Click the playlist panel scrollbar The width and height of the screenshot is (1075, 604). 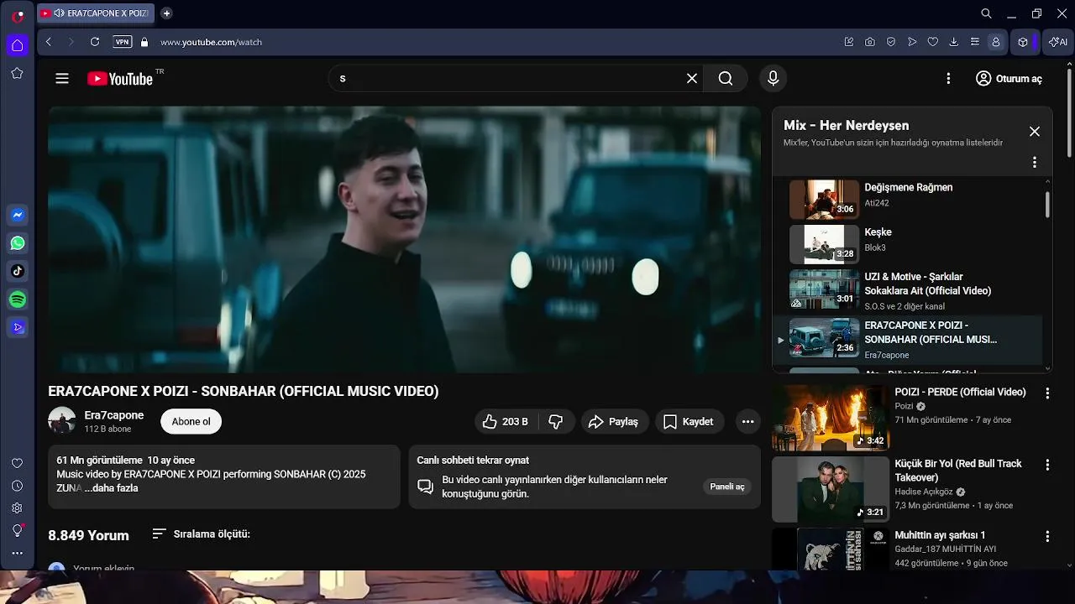1047,205
